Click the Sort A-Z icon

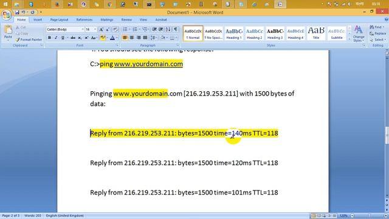click(168, 30)
